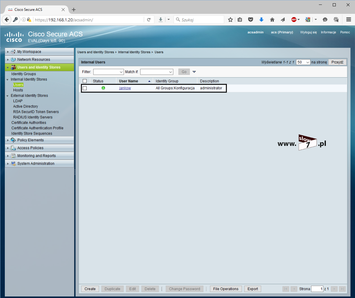The image size is (355, 298).
Task: Click the File Operations button
Action: [226, 289]
